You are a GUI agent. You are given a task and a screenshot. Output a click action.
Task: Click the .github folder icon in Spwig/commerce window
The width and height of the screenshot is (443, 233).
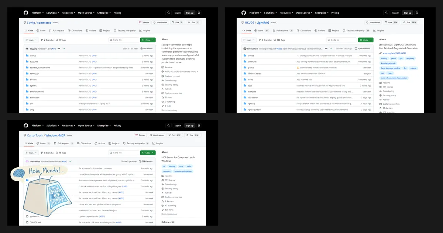tap(27, 55)
